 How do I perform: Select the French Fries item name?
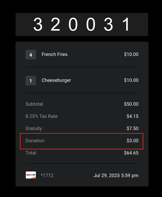point(55,54)
